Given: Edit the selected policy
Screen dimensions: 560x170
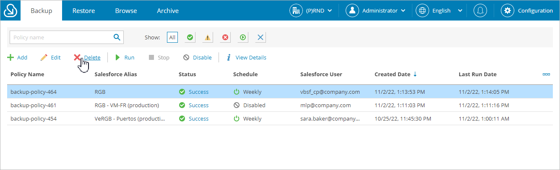Looking at the screenshot, I should coord(50,57).
